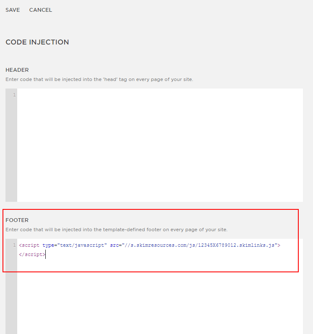Screen dimensions: 313x334
Task: Click the "FOOTER" section label
Action: click(17, 220)
